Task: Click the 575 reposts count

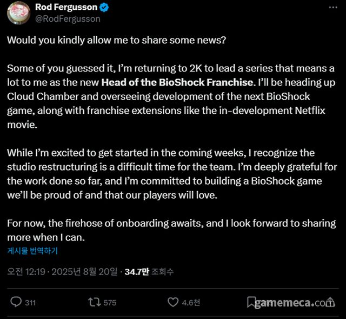Action: (x=110, y=303)
